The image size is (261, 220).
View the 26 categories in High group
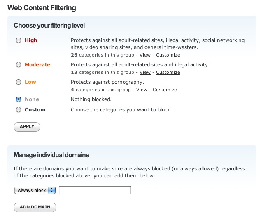point(145,55)
